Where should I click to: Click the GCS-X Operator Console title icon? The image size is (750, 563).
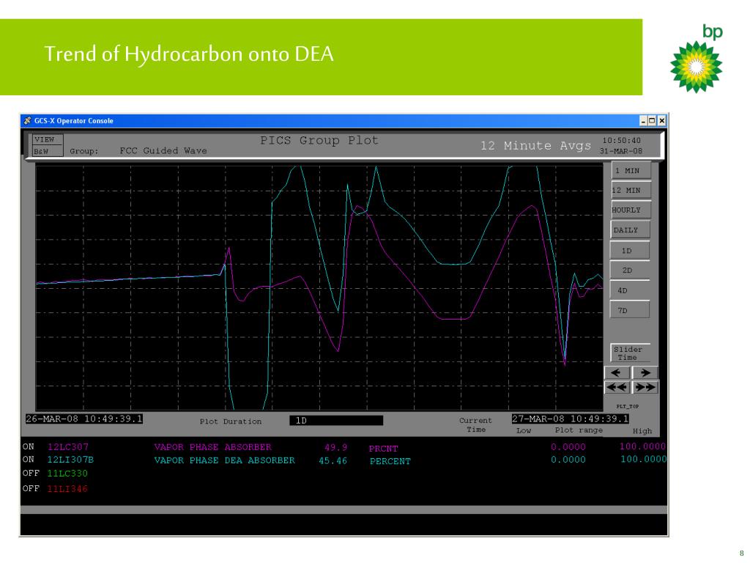28,121
